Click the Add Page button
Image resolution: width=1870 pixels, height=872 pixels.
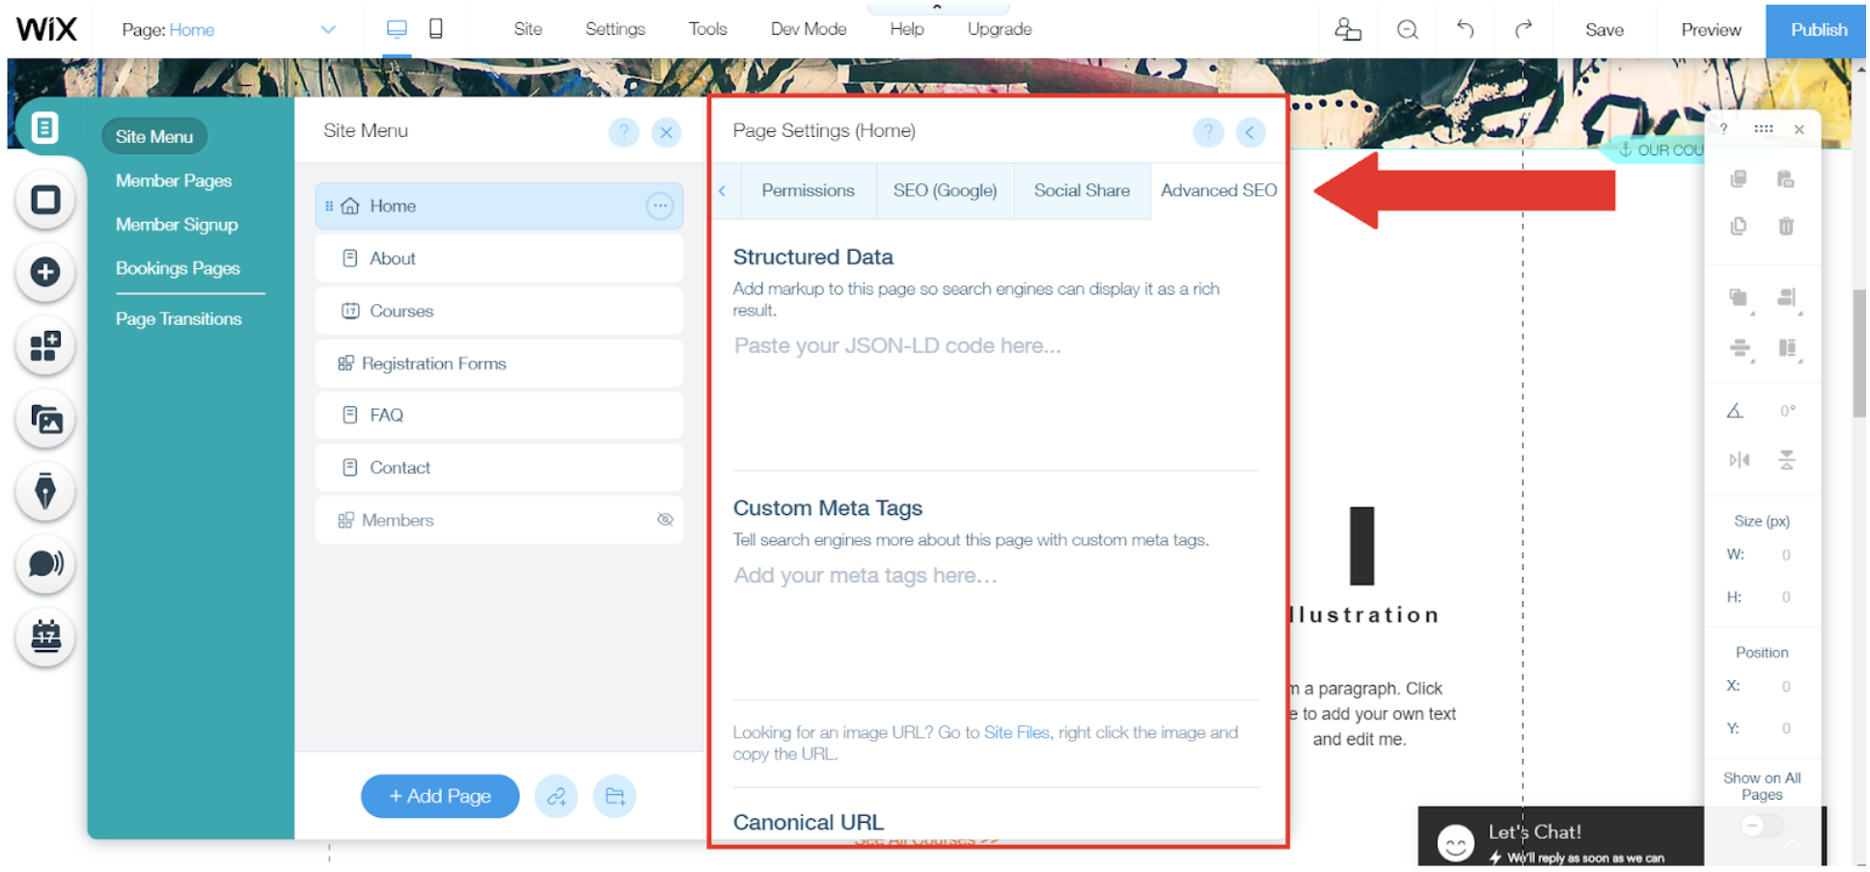[x=440, y=797]
